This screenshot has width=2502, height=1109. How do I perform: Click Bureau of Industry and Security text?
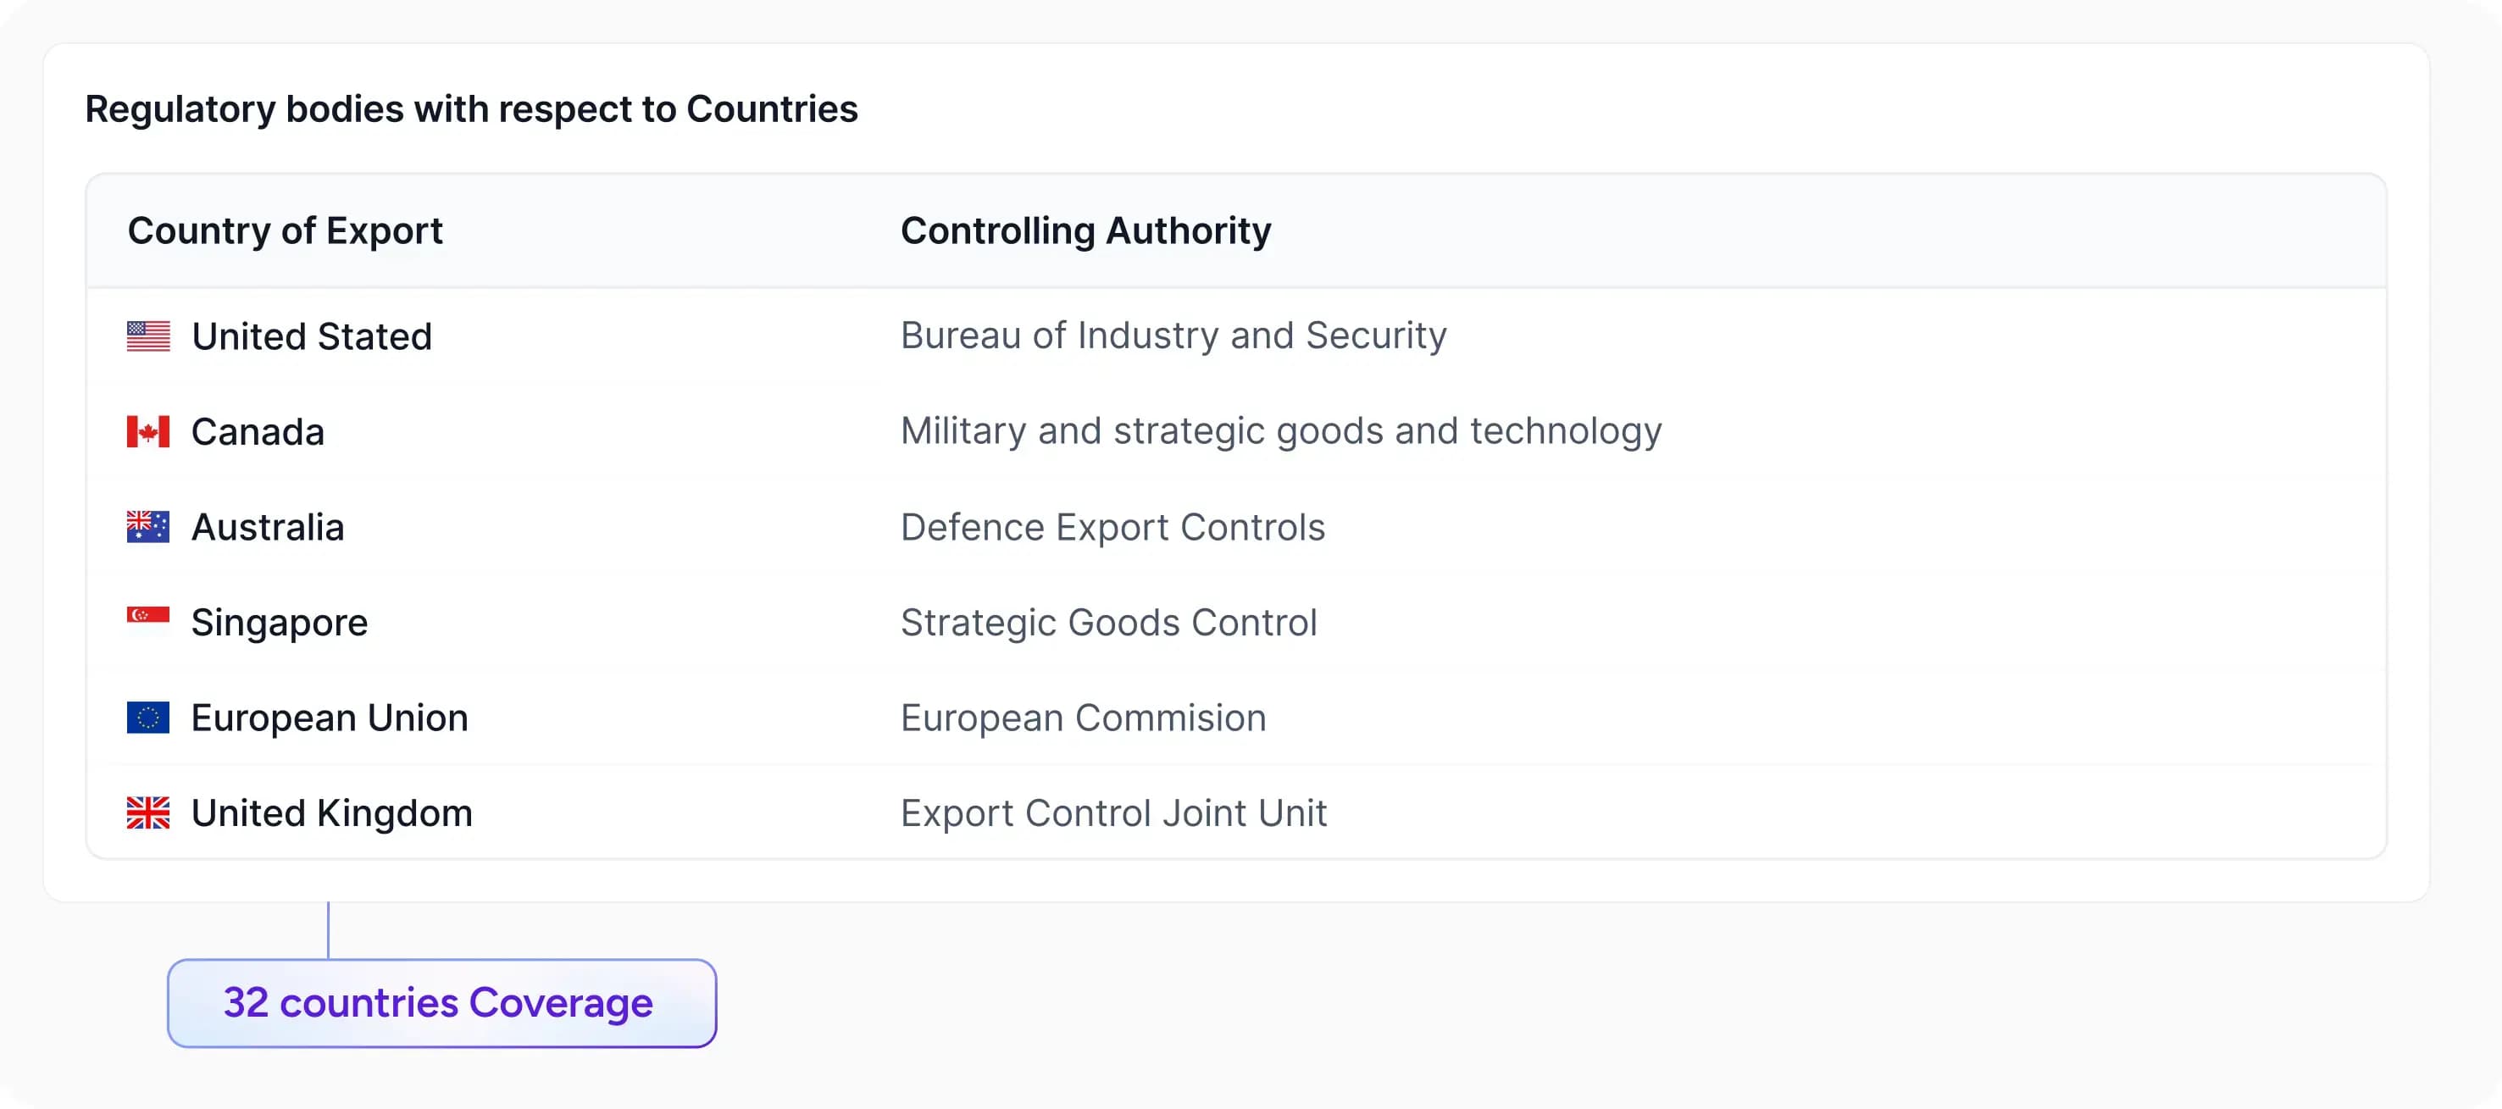(x=1173, y=336)
